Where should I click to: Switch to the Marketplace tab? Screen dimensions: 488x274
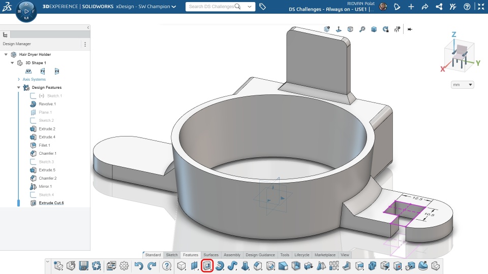(325, 255)
